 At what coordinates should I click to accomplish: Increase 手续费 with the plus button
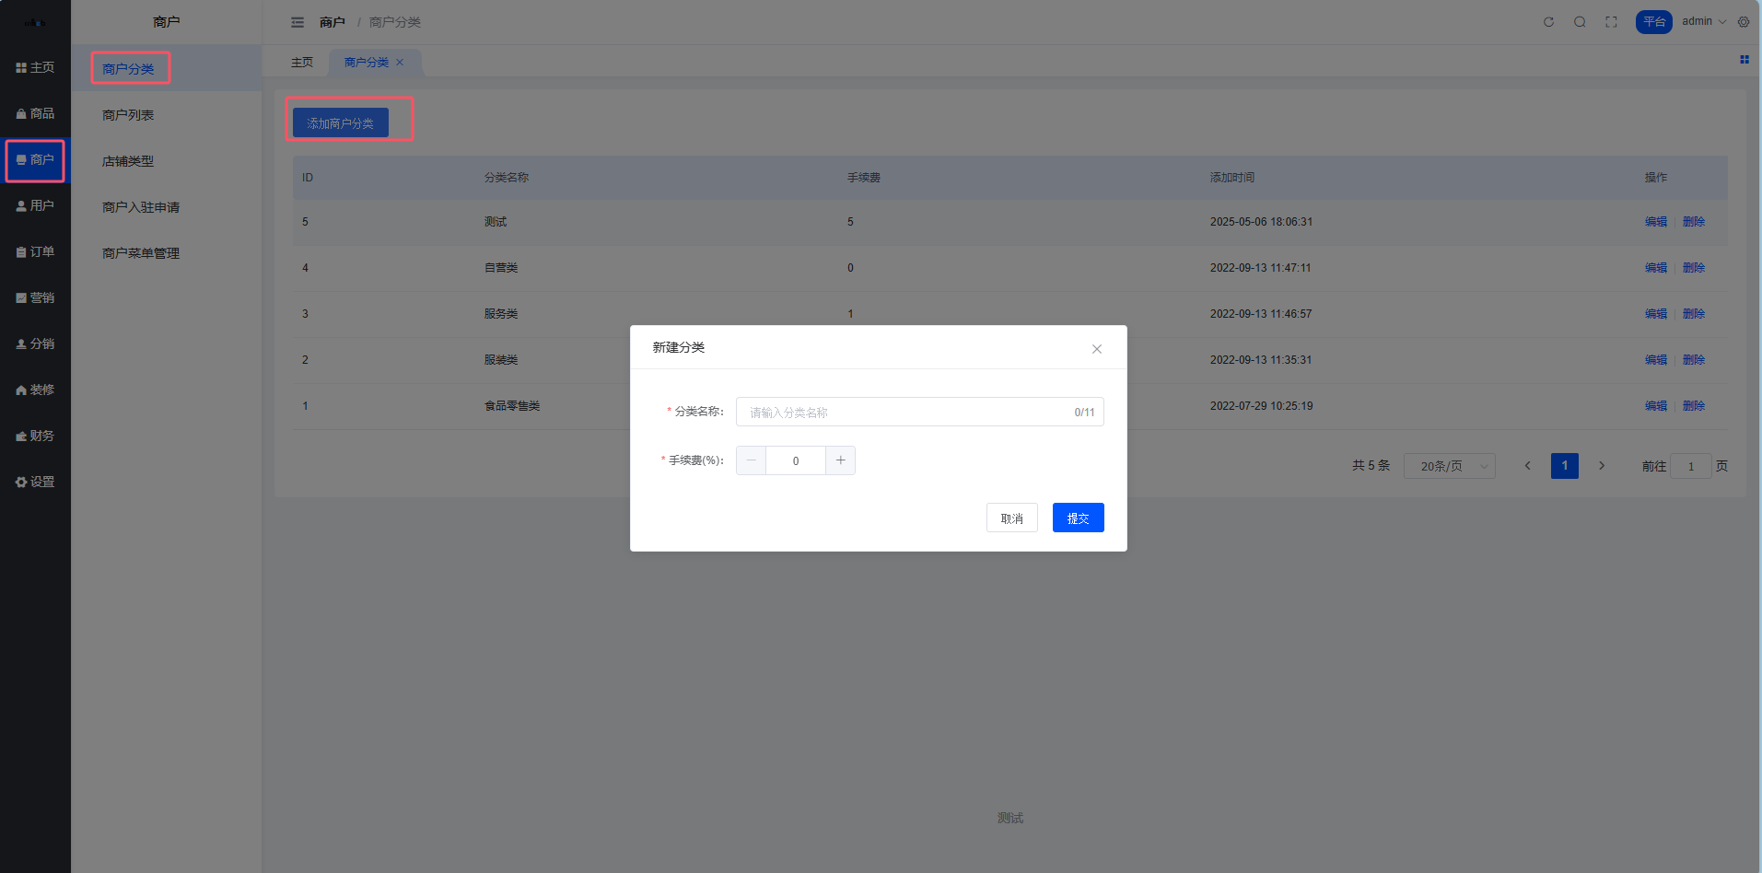pyautogui.click(x=840, y=460)
